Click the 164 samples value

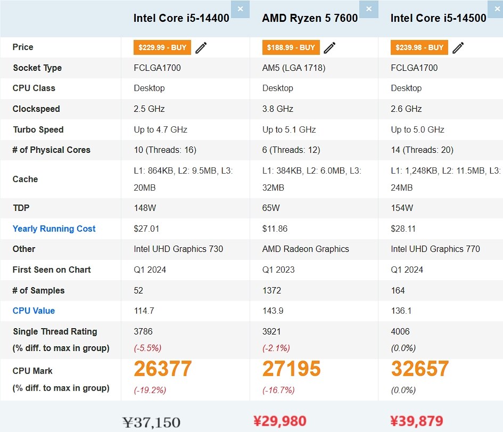pyautogui.click(x=398, y=290)
